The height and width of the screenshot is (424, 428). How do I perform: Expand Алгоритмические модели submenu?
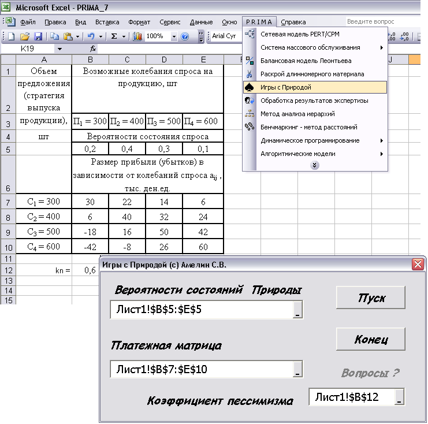(x=382, y=154)
